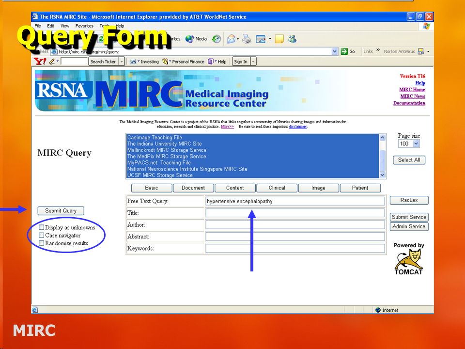Expand the Edit icon dropdown arrow
The image size is (465, 349).
point(270,39)
